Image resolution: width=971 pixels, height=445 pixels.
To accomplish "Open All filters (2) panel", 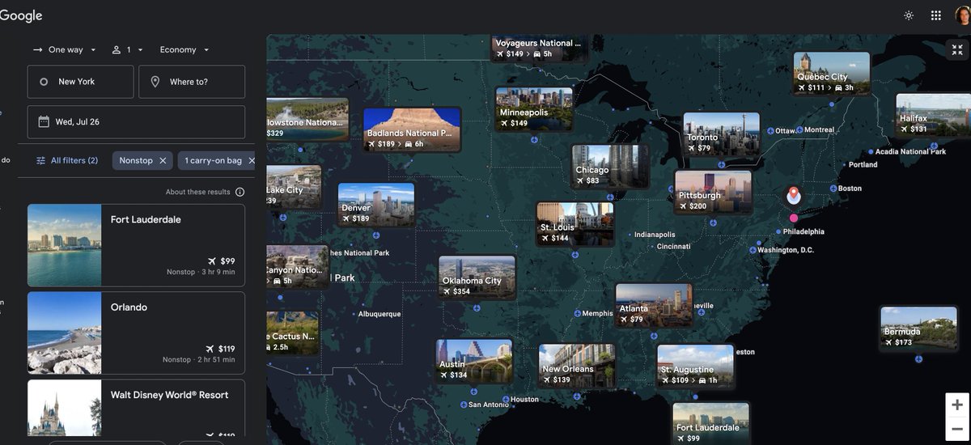I will (x=67, y=160).
